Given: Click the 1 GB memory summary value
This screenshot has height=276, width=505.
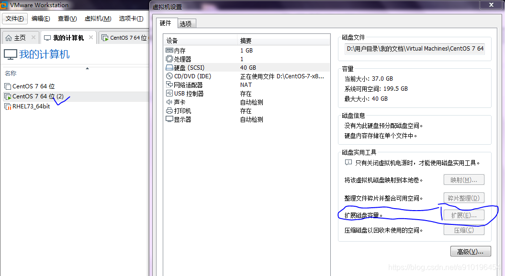Looking at the screenshot, I should point(247,51).
